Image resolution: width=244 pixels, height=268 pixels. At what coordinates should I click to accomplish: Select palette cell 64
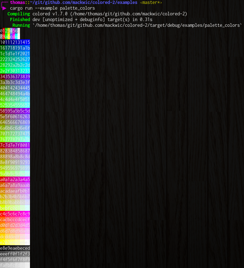(2, 122)
